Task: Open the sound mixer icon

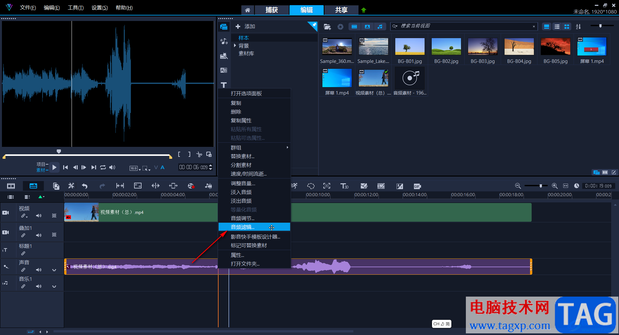Action: [209, 186]
